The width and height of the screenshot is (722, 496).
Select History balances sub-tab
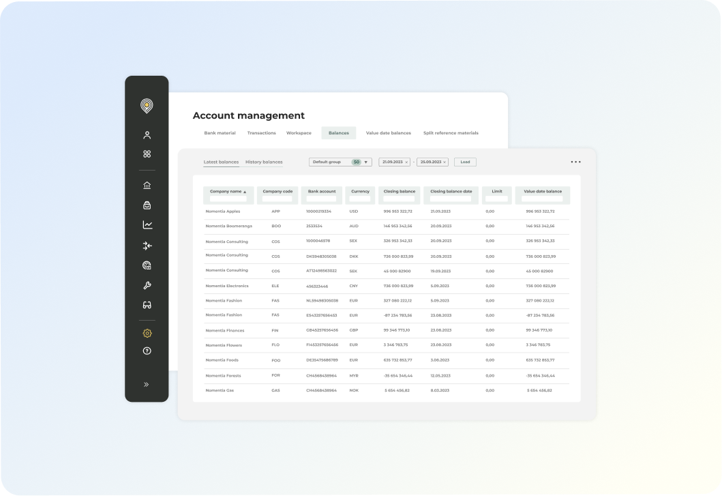(x=264, y=162)
